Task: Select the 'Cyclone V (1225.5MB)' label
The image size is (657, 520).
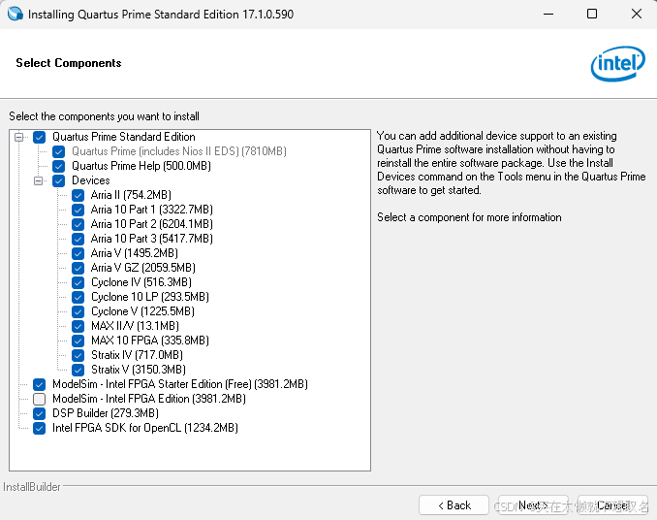Action: point(142,311)
